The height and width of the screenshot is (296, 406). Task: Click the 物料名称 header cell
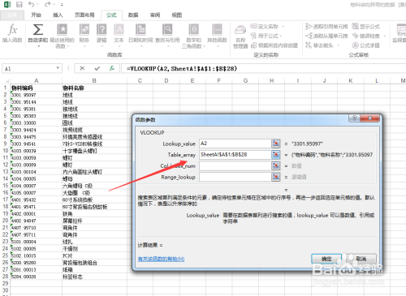pos(94,88)
